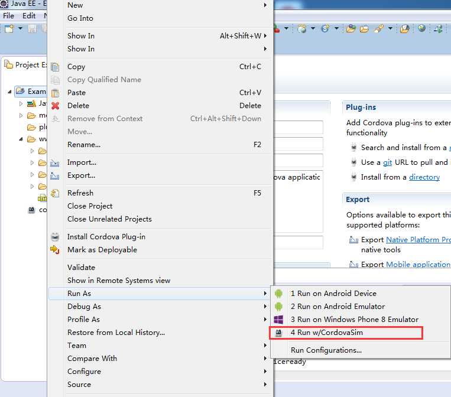
Task: Click the Mark as Deployable arrow icon
Action: pyautogui.click(x=54, y=250)
